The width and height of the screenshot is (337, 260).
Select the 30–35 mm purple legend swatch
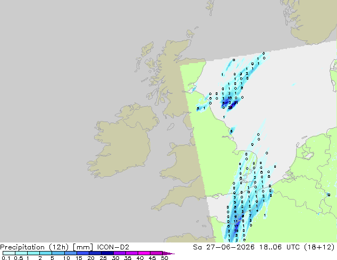(x=120, y=253)
